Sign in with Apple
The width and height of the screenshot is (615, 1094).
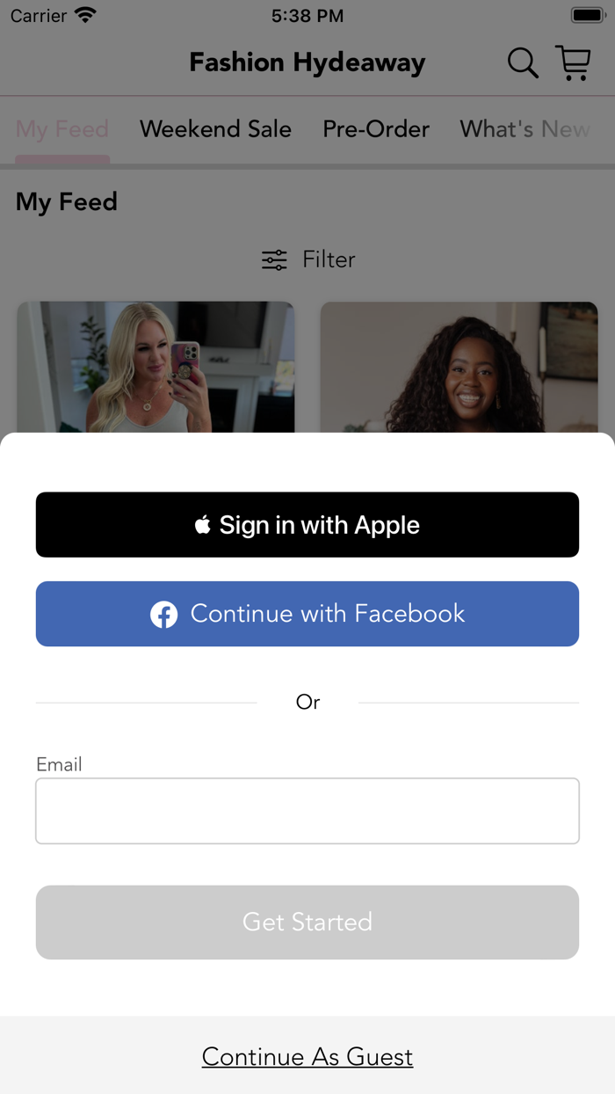point(307,525)
